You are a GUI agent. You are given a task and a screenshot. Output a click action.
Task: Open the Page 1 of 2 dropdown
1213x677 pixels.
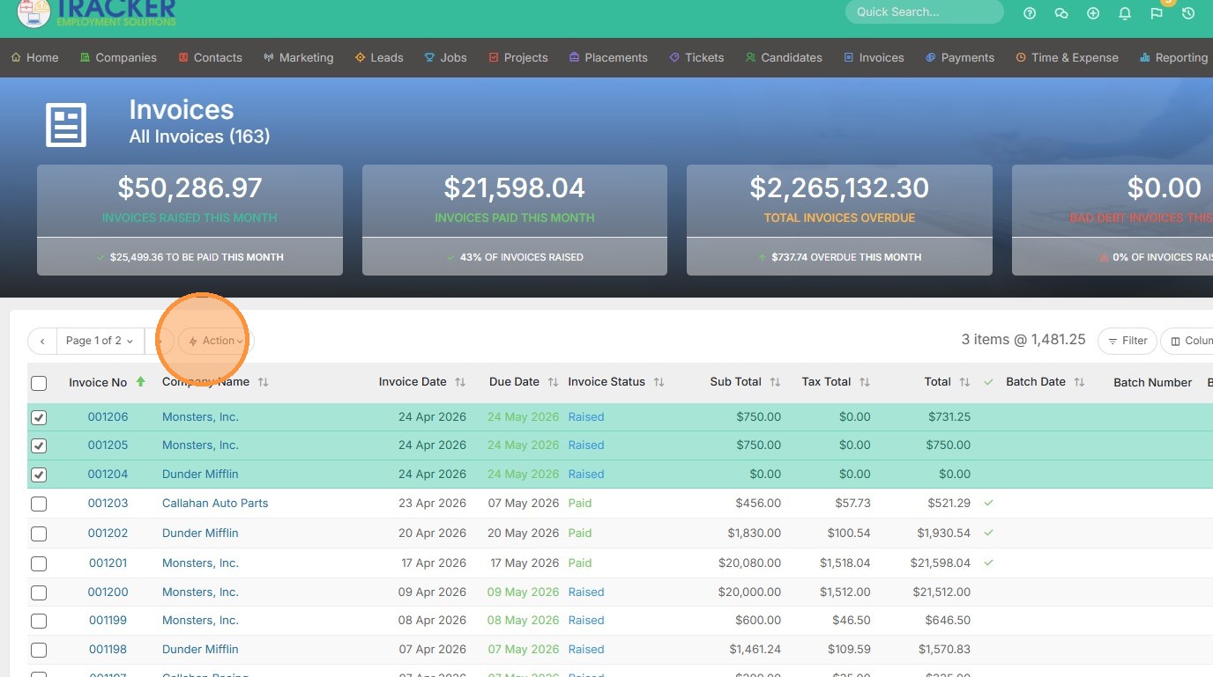click(x=100, y=341)
